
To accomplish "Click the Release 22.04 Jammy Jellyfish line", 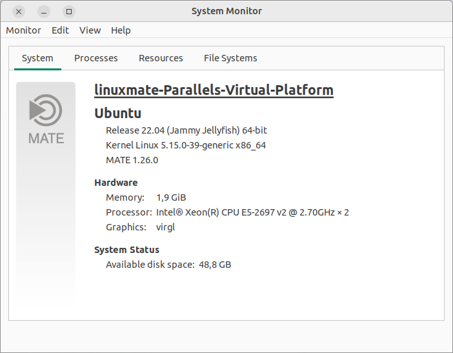I will (186, 130).
